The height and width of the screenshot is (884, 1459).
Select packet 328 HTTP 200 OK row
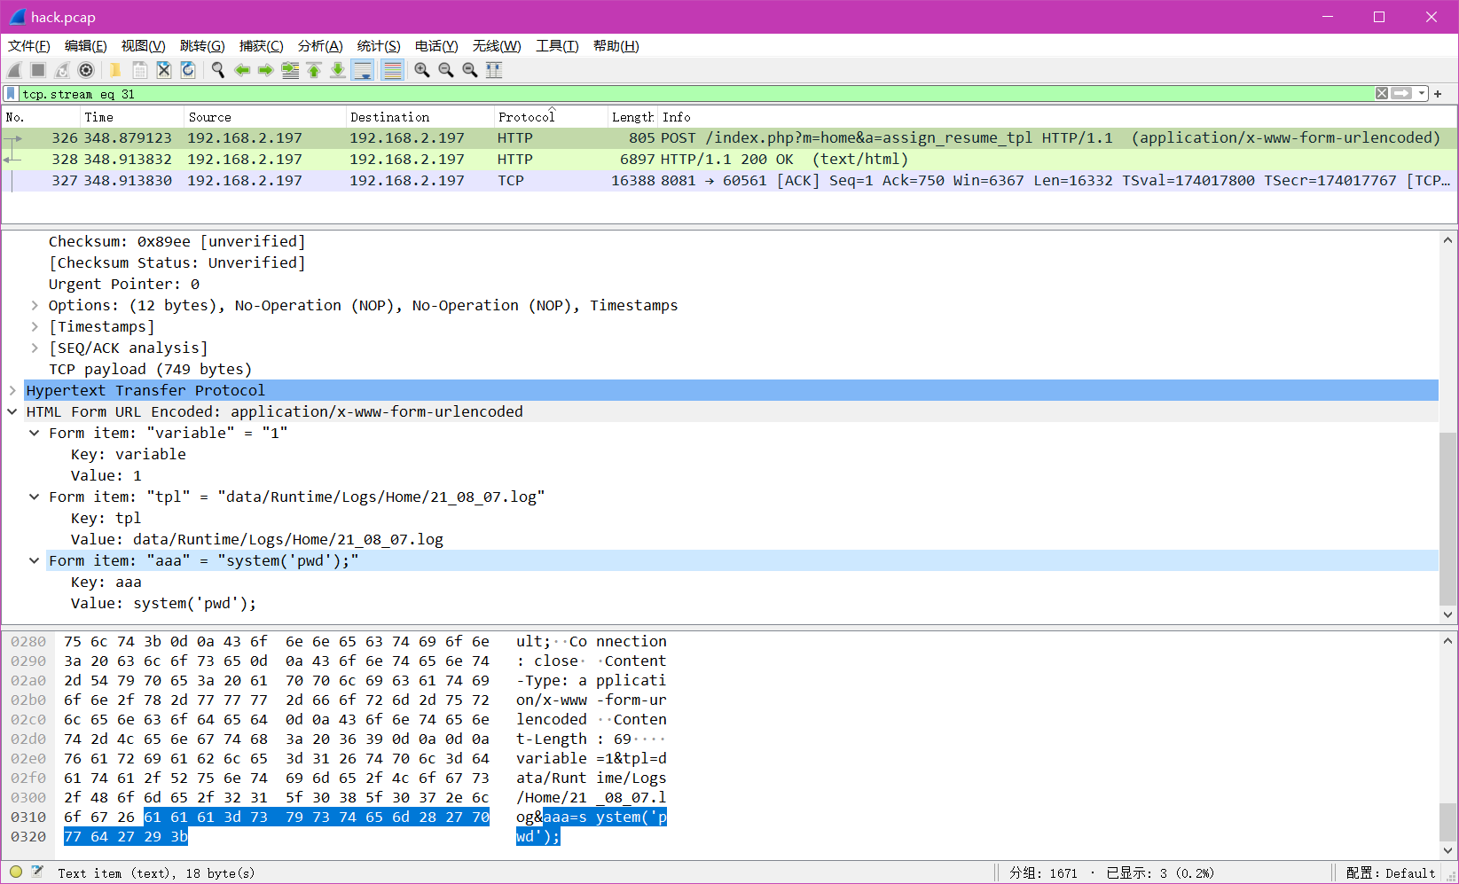729,160
